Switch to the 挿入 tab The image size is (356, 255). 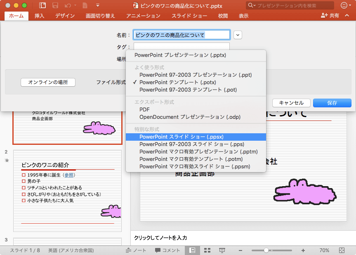point(39,16)
